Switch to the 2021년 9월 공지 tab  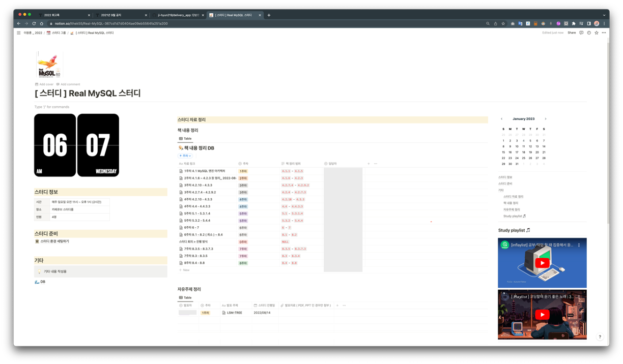click(x=121, y=15)
